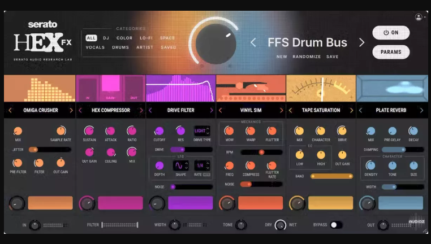Toggle the yellow Tape Saturation enable block
The width and height of the screenshot is (431, 244).
tap(331, 203)
